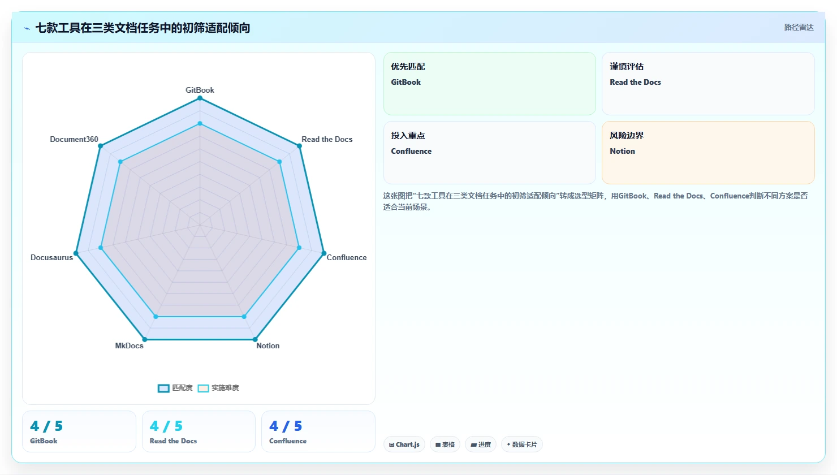Click the Notion radar axis label
The height and width of the screenshot is (475, 837).
point(268,346)
